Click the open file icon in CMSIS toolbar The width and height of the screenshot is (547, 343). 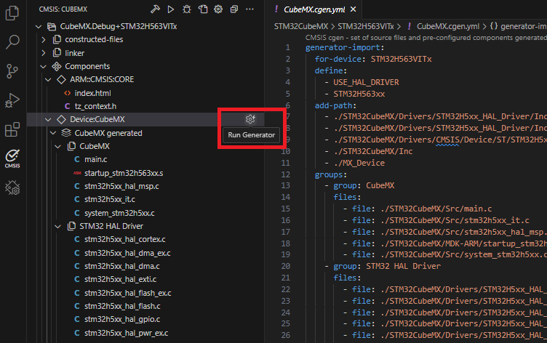pyautogui.click(x=203, y=9)
